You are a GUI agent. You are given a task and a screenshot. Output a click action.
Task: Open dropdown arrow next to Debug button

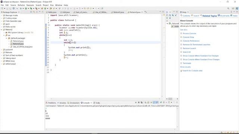point(23,9)
